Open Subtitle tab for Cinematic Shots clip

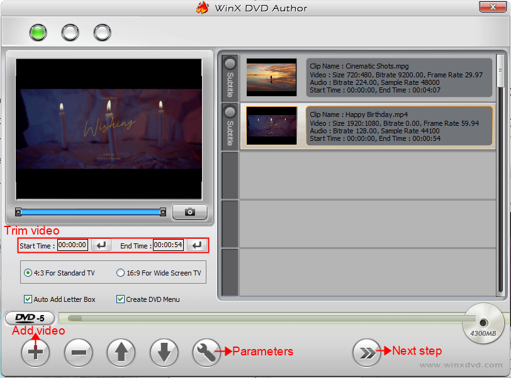point(230,77)
